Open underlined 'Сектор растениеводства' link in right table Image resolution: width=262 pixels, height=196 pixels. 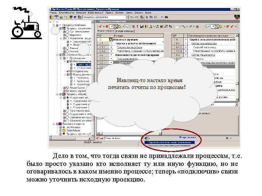point(204,44)
